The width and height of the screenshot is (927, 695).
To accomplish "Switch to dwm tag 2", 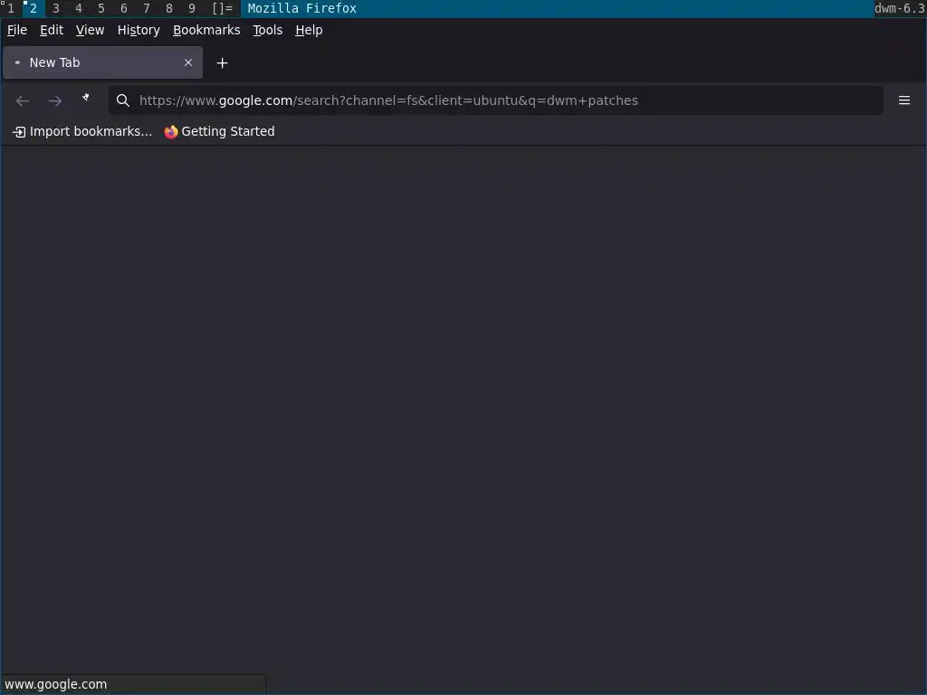I will coord(33,8).
